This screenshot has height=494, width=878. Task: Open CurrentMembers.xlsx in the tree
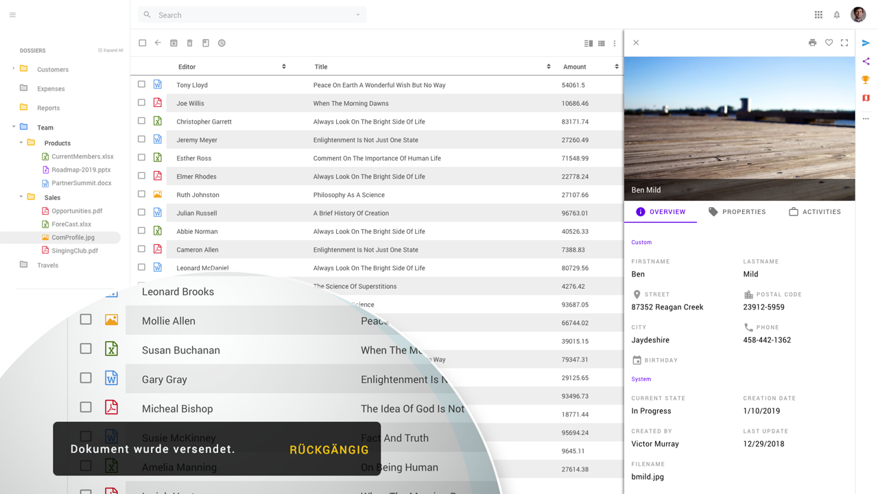tap(82, 156)
